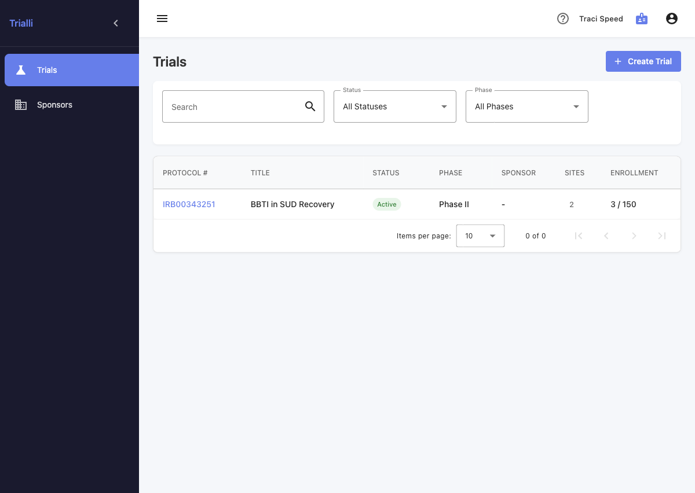This screenshot has width=695, height=493.
Task: Click the Create Trial button
Action: click(643, 61)
